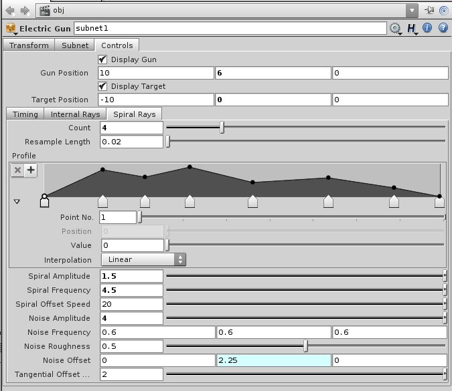Image resolution: width=452 pixels, height=391 pixels.
Task: Click the plus icon to add ramp point
Action: click(31, 170)
